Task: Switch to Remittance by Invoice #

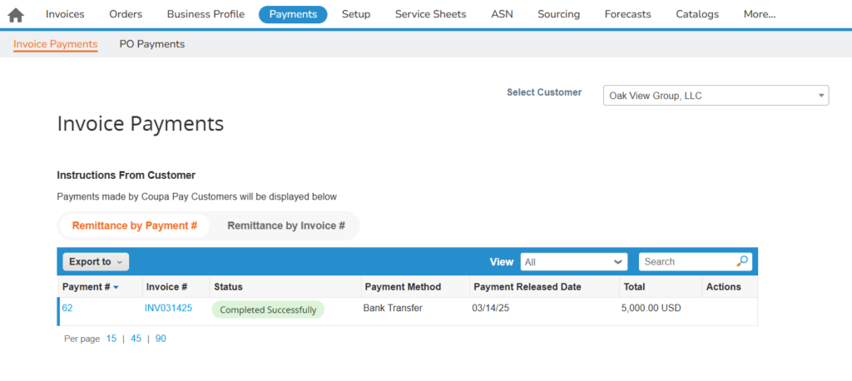Action: (286, 225)
